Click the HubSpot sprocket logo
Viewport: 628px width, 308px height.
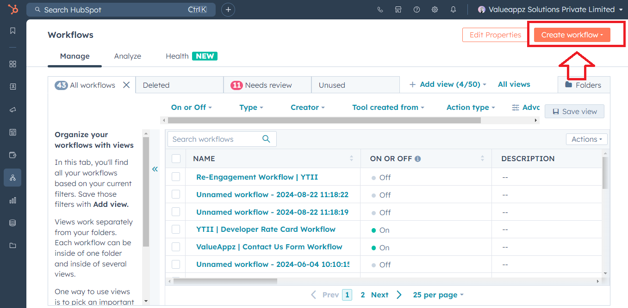[x=12, y=9]
